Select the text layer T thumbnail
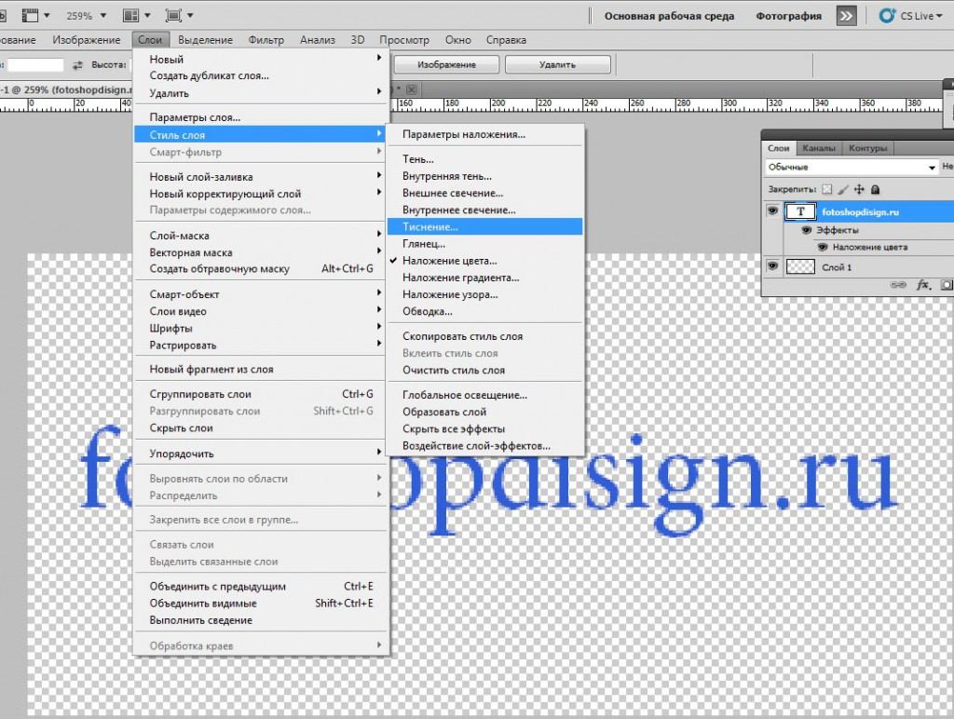Image resolution: width=954 pixels, height=719 pixels. pyautogui.click(x=800, y=211)
